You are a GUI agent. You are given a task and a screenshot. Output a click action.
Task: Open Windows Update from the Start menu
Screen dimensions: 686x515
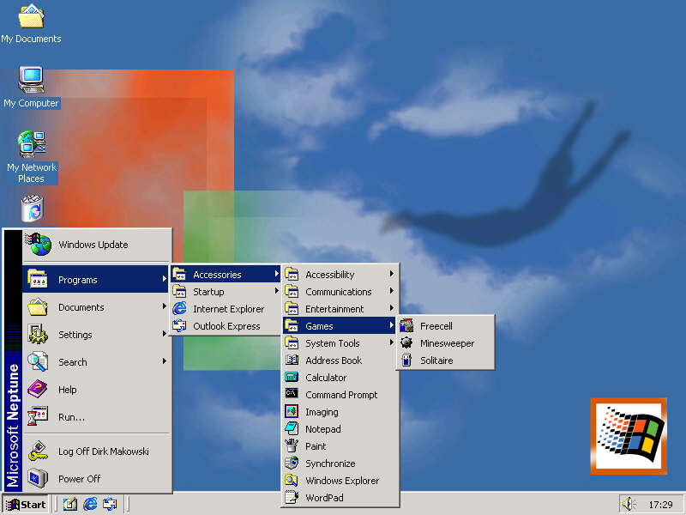93,244
